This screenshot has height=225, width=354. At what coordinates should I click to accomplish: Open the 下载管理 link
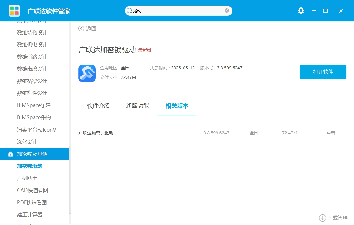coord(338,218)
